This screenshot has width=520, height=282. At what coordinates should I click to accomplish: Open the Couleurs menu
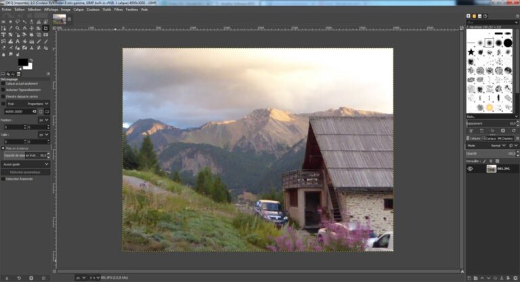click(92, 9)
